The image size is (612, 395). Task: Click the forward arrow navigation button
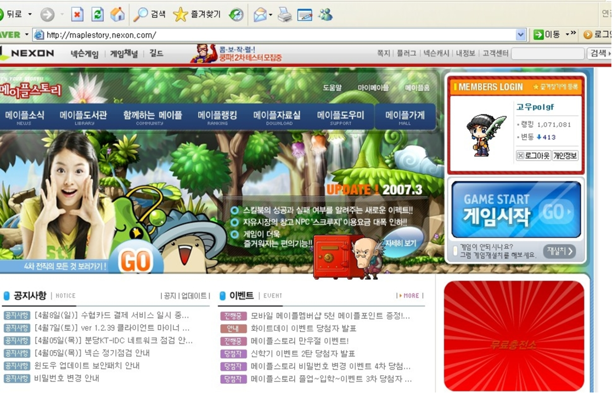click(x=47, y=15)
